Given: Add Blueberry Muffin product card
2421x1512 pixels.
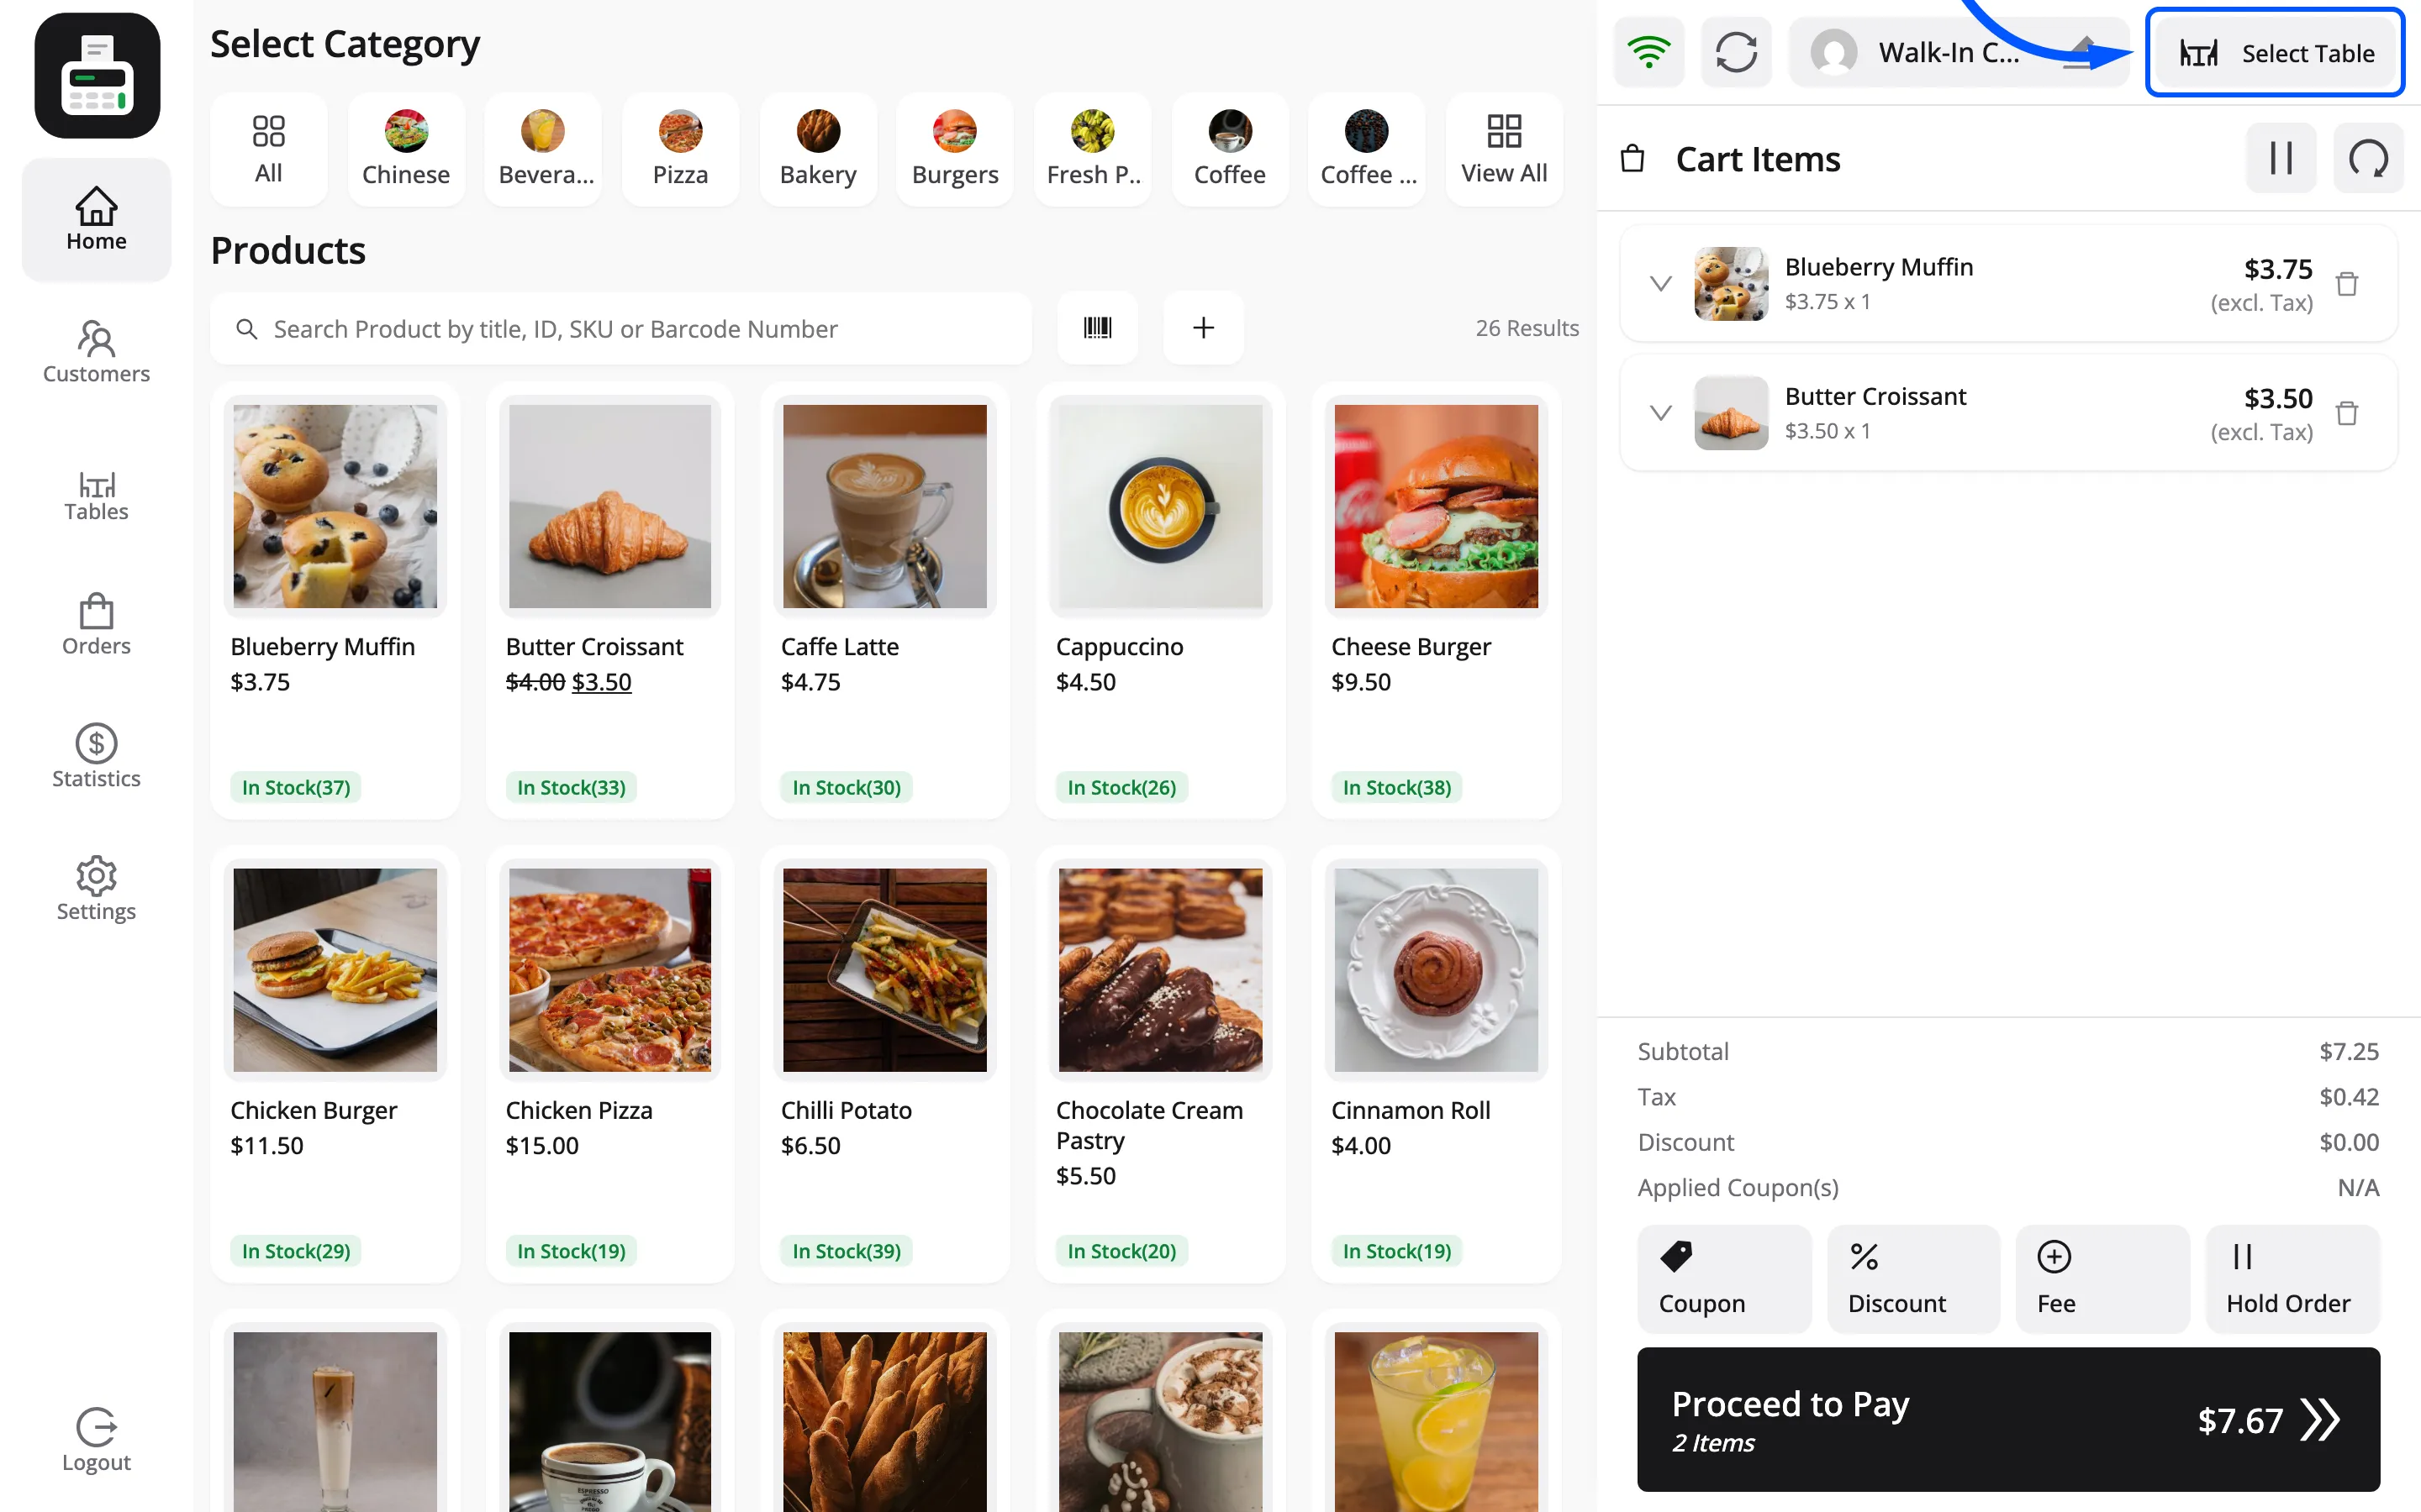Looking at the screenshot, I should click(335, 600).
